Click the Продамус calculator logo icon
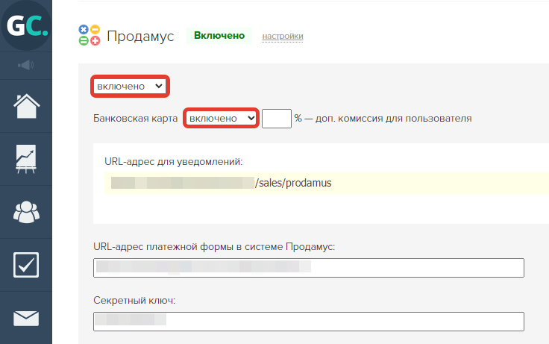This screenshot has width=549, height=344. click(90, 35)
